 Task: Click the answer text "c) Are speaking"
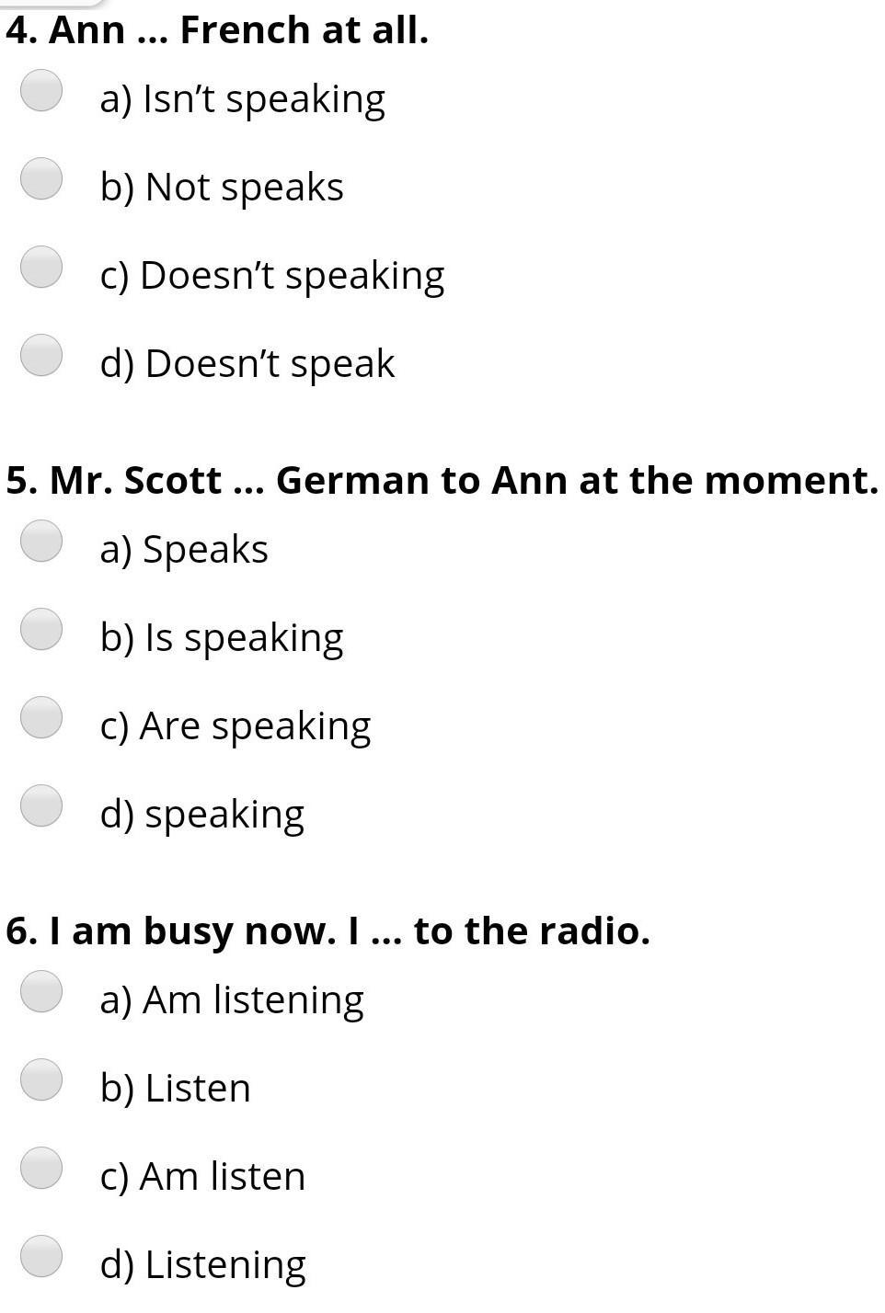point(235,725)
